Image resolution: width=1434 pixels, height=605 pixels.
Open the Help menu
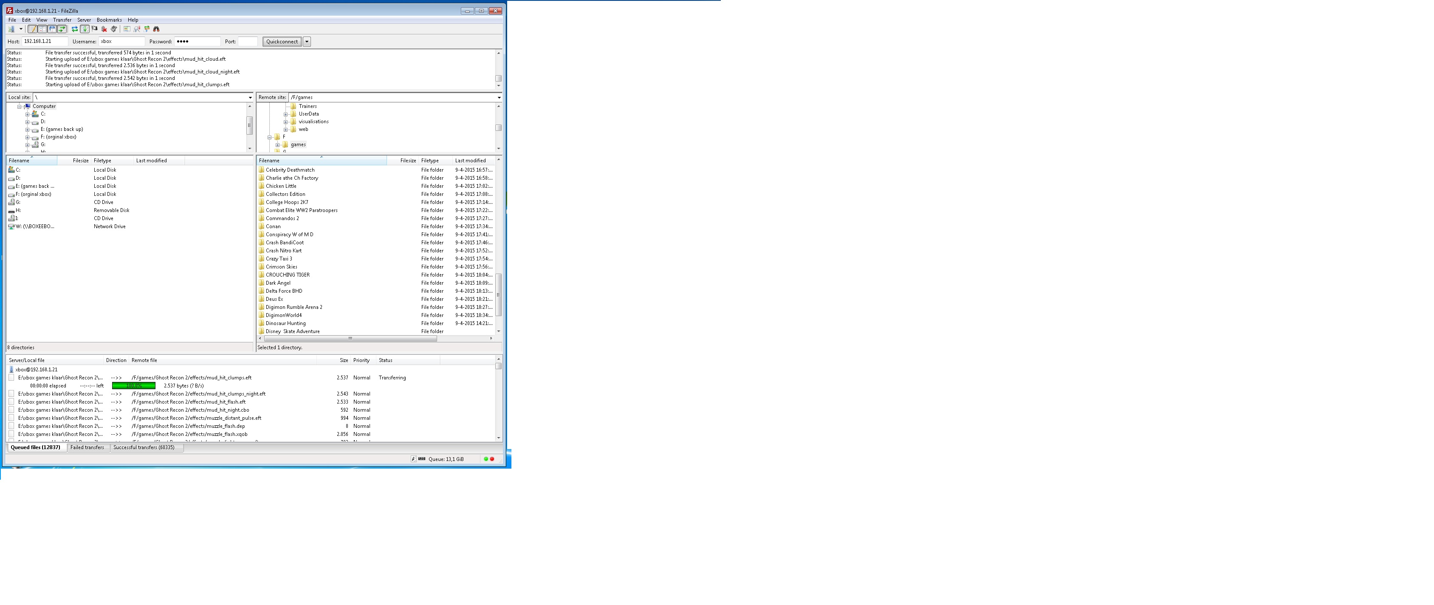[133, 20]
